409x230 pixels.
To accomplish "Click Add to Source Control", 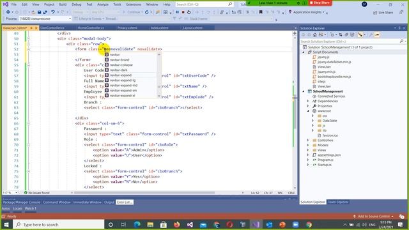I will tap(373, 216).
